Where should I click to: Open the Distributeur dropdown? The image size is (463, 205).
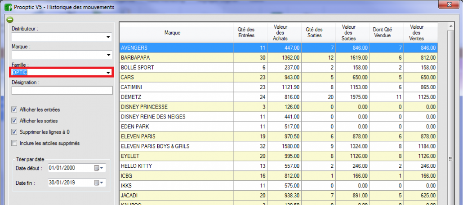108,37
